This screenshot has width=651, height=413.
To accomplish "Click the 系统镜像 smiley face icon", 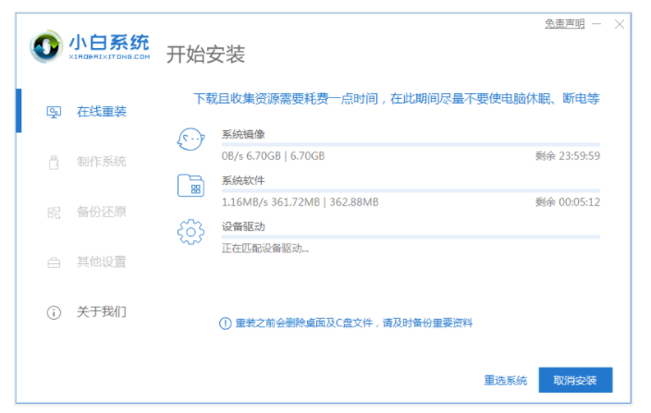I will (x=190, y=140).
